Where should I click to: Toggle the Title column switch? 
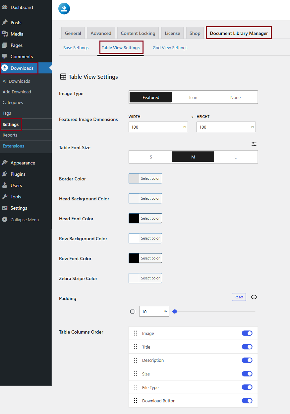(x=247, y=347)
